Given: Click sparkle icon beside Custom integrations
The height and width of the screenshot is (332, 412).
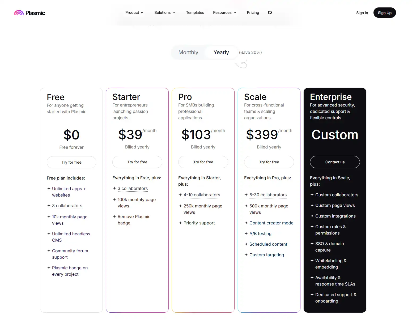Looking at the screenshot, I should (312, 216).
